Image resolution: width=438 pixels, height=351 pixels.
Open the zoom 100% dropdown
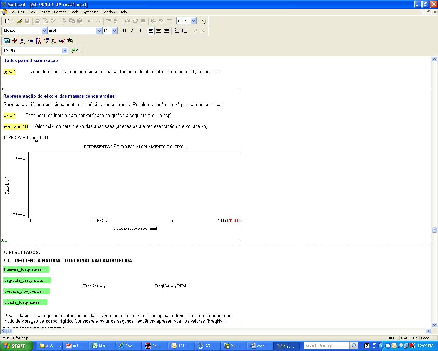193,21
